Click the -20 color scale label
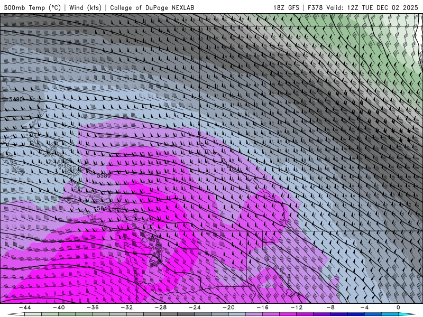The image size is (423, 317). (x=229, y=307)
